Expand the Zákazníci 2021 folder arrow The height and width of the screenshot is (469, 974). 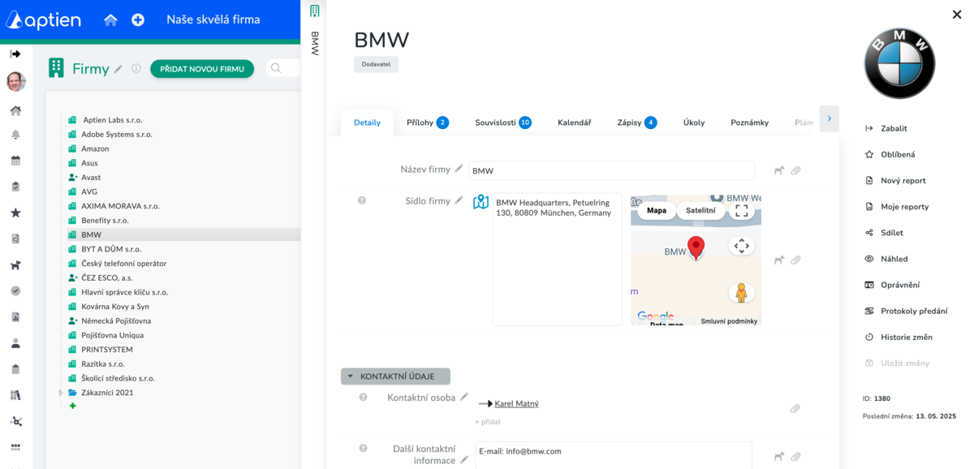[60, 393]
